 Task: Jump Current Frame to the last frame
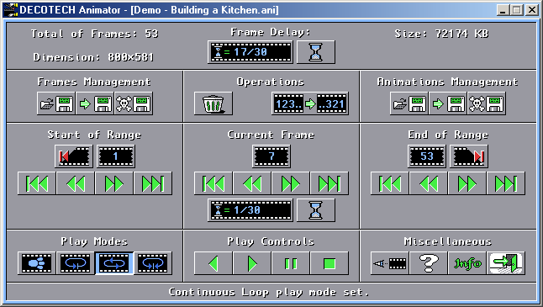coord(329,183)
